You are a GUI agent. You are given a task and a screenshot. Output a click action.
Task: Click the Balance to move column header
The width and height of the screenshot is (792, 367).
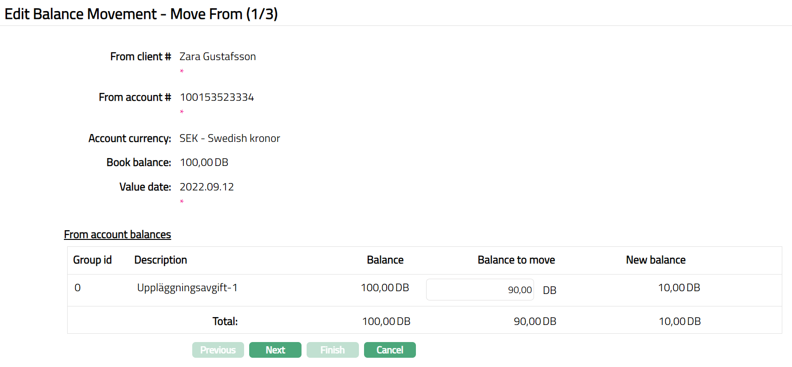[x=516, y=260]
